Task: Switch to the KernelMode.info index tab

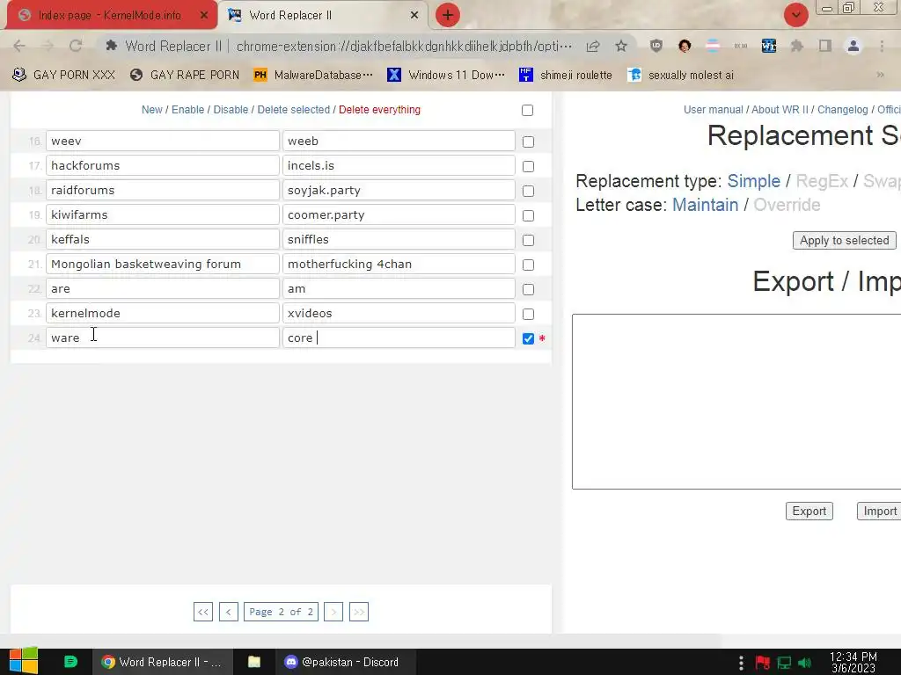Action: tap(109, 15)
